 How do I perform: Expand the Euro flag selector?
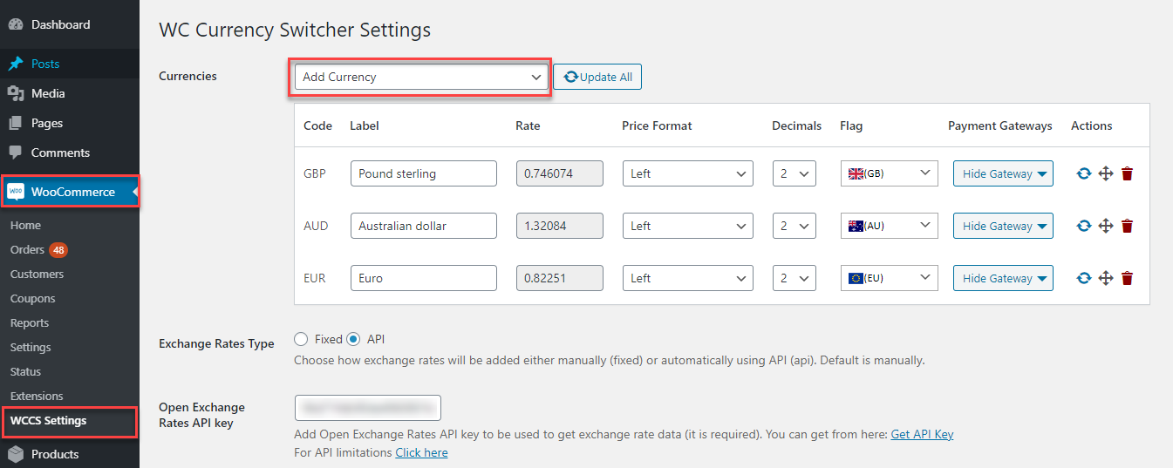pos(889,278)
